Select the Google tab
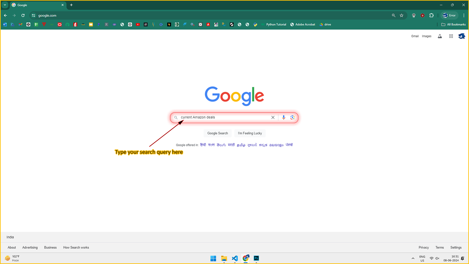469x264 pixels. click(x=36, y=5)
